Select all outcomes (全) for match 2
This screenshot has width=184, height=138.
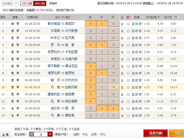[x=122, y=31]
